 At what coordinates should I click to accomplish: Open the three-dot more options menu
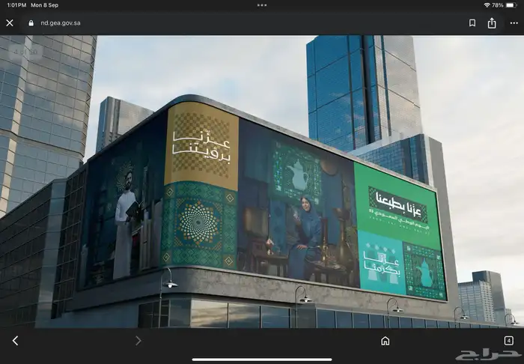[514, 23]
